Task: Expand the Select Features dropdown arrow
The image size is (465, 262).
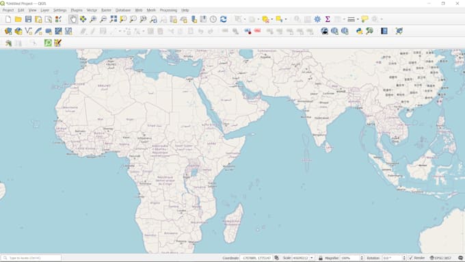Action: [x=286, y=19]
